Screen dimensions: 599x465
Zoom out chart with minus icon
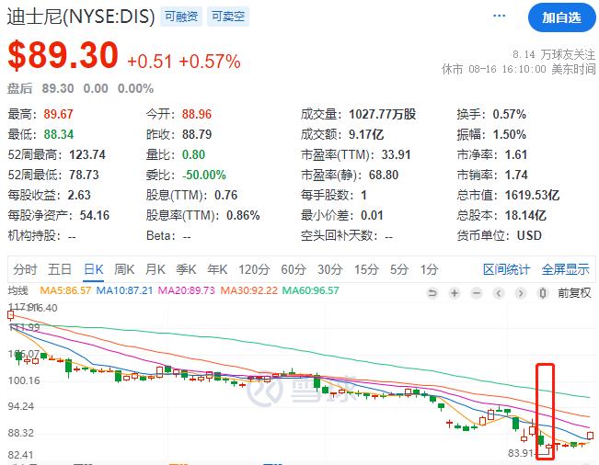point(477,293)
